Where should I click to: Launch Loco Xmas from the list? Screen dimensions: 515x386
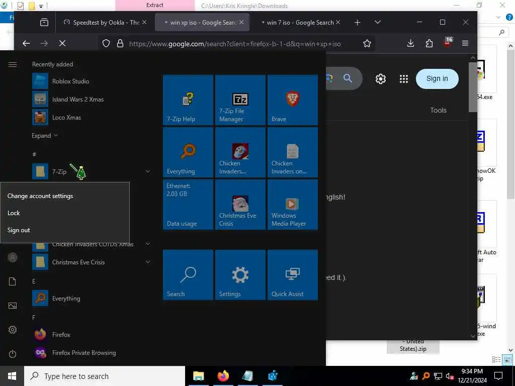(92, 117)
